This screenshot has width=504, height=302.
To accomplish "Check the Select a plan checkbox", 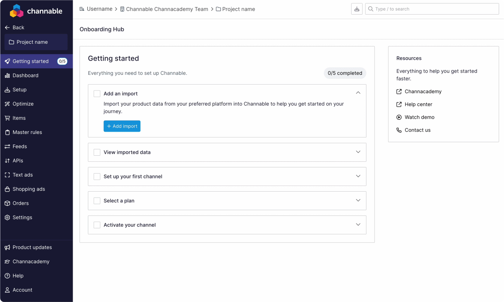I will (97, 201).
